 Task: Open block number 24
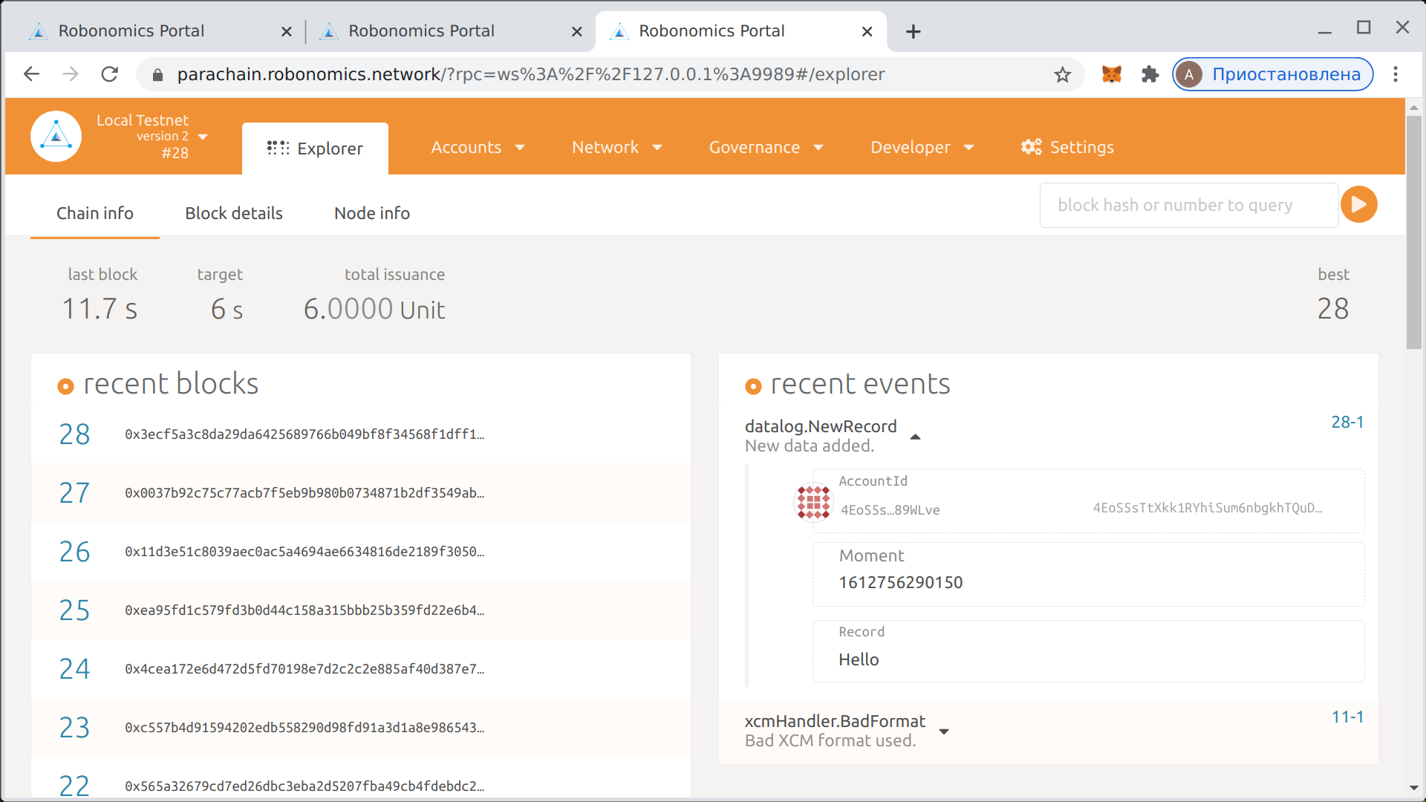[74, 669]
